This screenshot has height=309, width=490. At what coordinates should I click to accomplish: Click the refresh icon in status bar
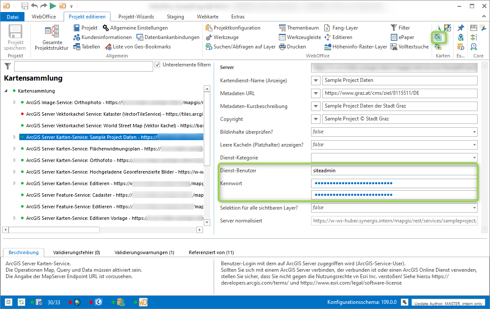[x=21, y=302]
